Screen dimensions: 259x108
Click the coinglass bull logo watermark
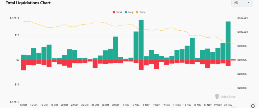pos(217,96)
